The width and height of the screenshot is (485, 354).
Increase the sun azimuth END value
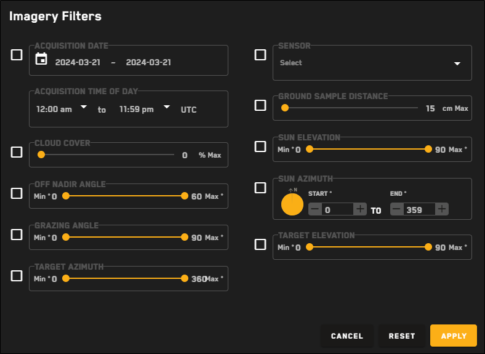click(442, 209)
